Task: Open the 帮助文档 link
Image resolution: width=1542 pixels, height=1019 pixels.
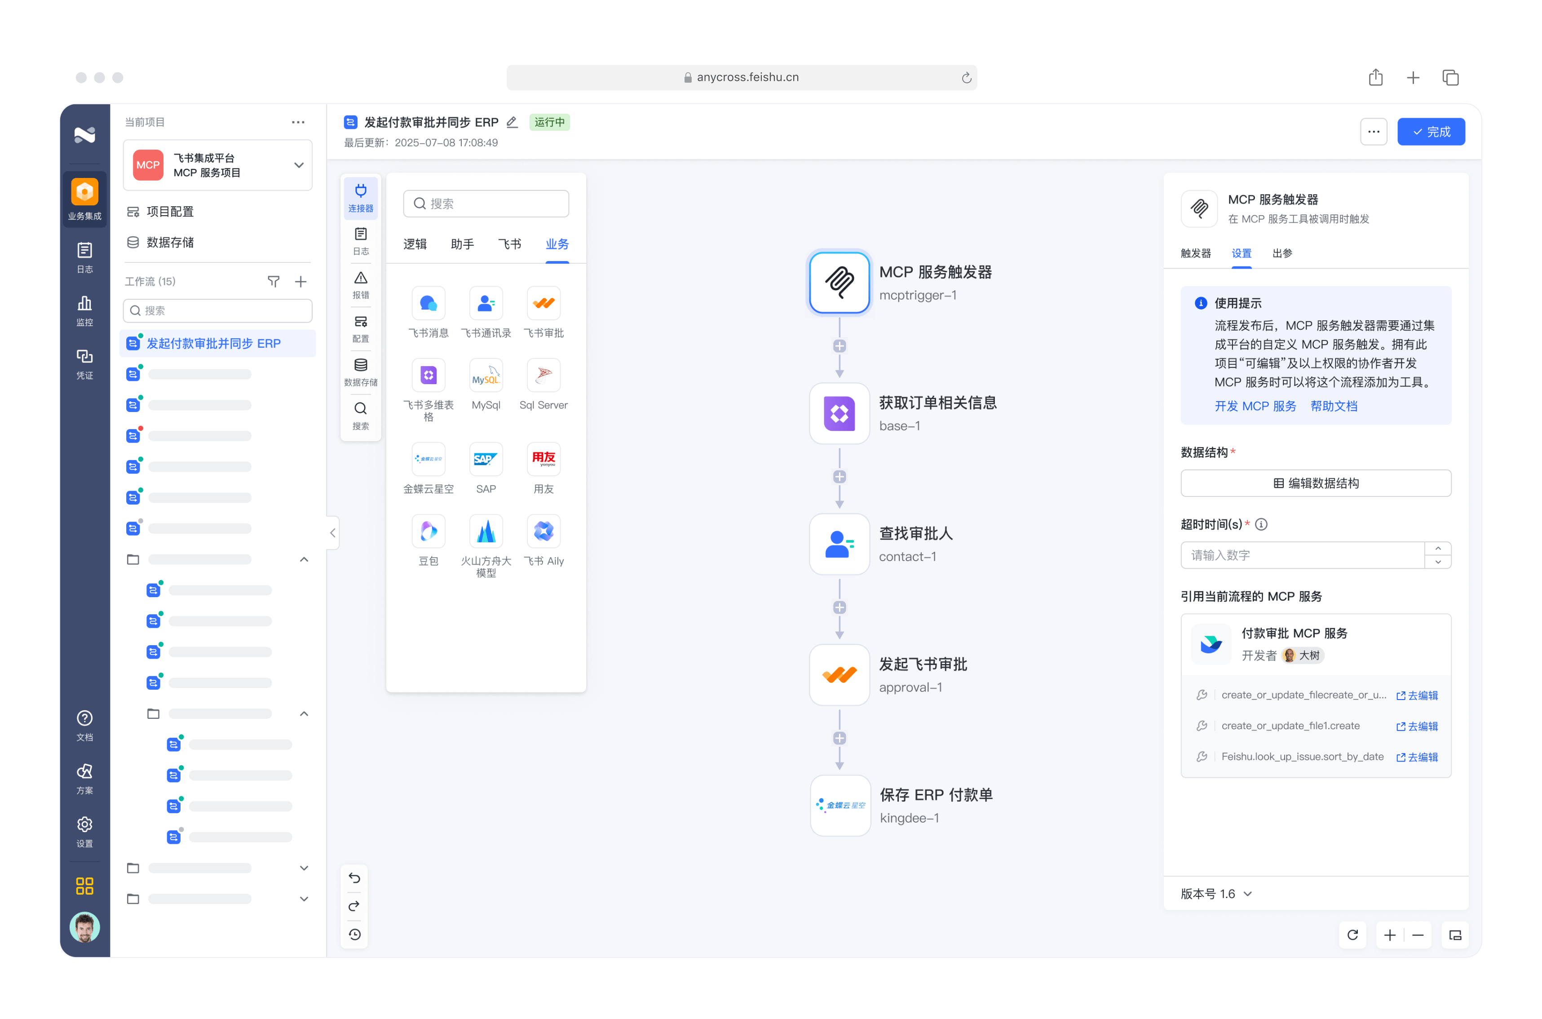Action: coord(1334,406)
